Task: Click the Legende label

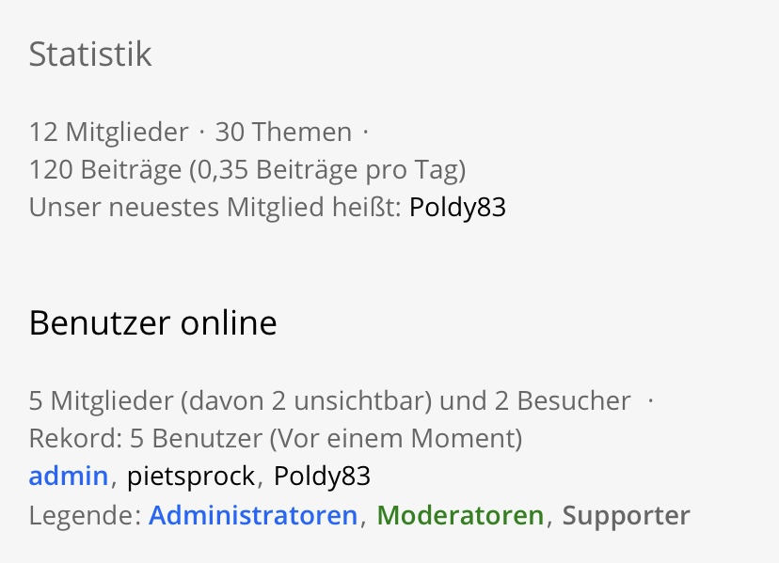Action: pos(85,516)
